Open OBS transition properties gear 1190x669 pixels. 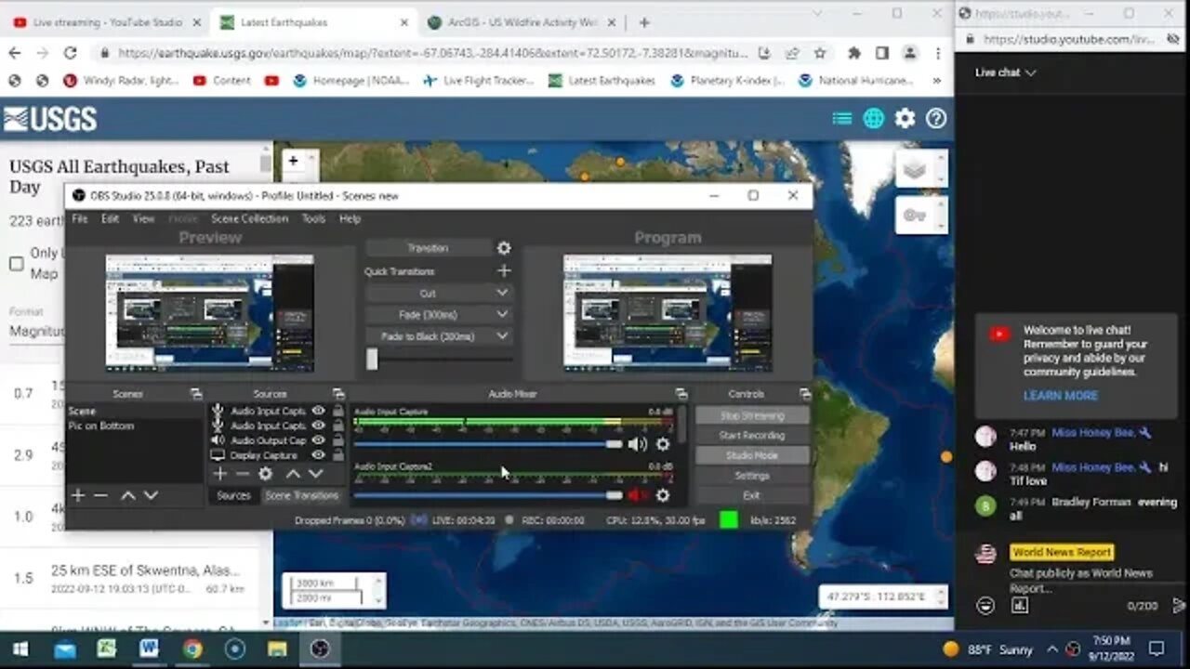(x=503, y=248)
